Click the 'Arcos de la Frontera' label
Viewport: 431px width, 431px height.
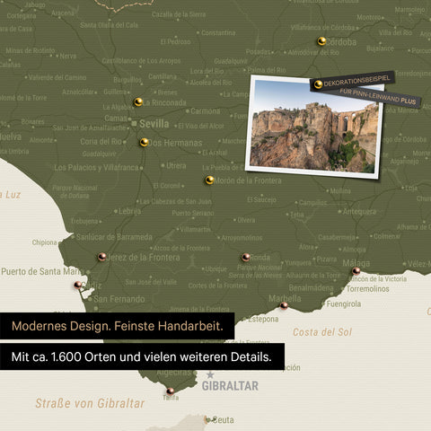click(x=181, y=248)
